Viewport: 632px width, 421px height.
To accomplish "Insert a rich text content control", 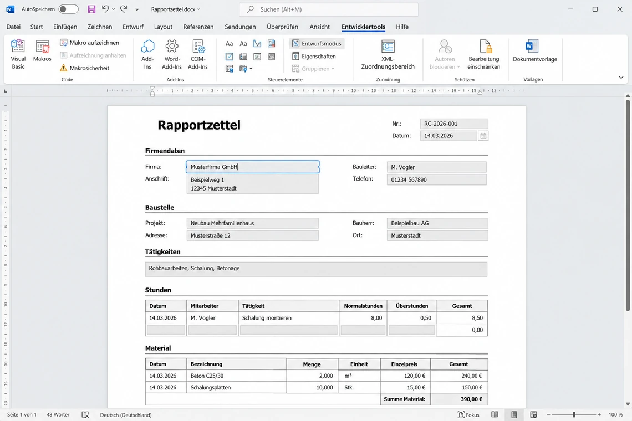I will tap(230, 44).
